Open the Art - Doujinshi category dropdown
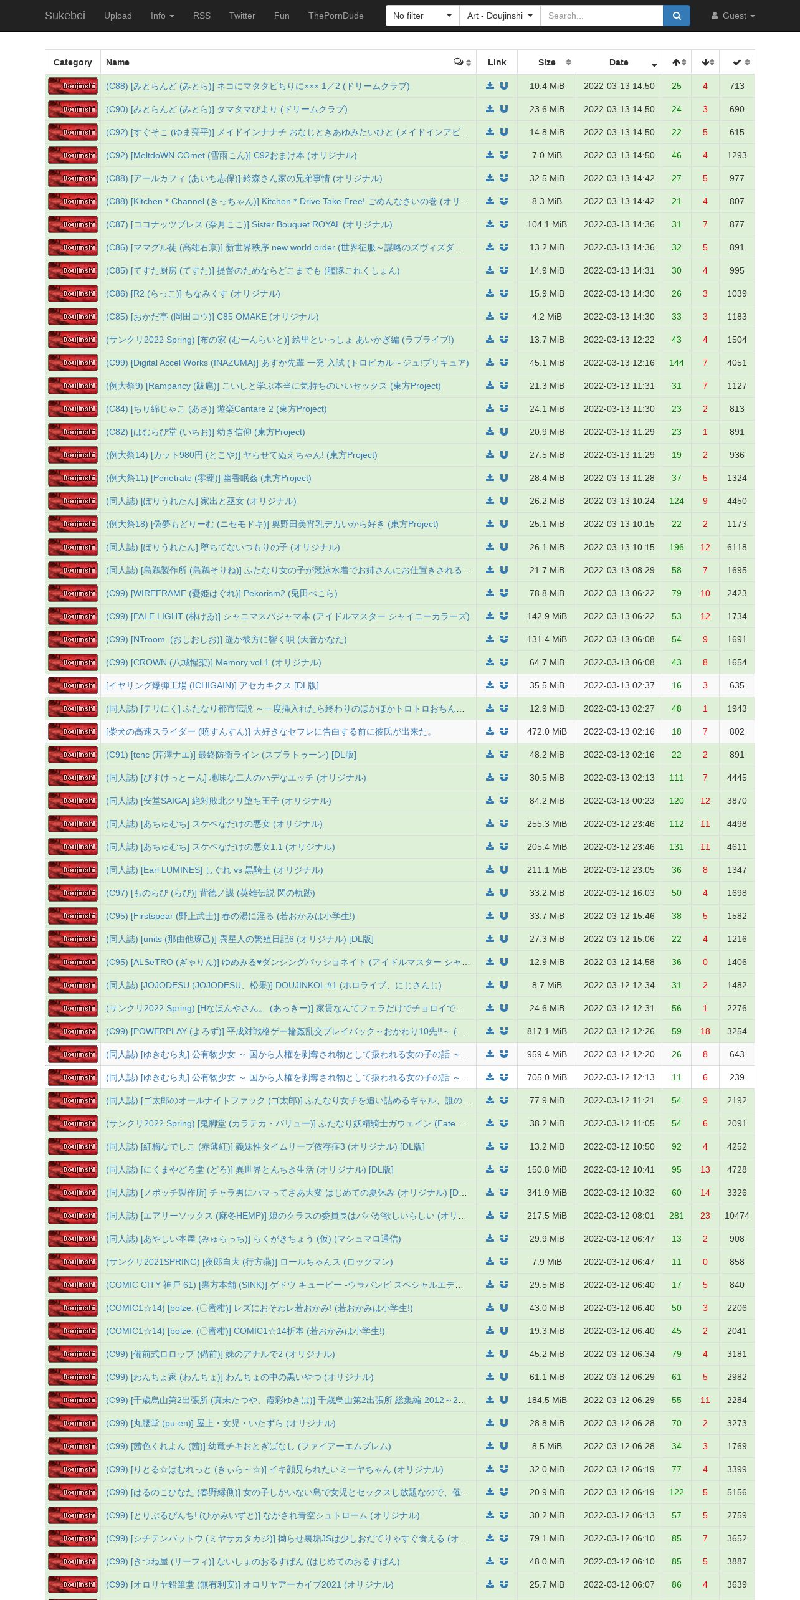Viewport: 800px width, 1600px height. point(500,16)
